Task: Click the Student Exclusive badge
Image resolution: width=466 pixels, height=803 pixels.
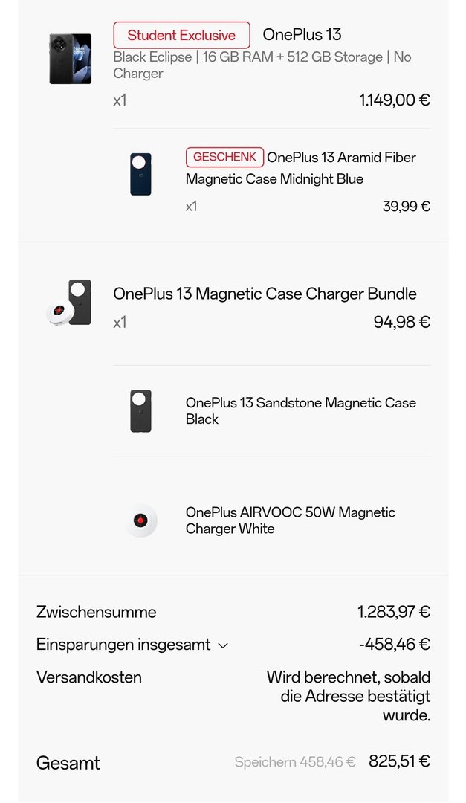Action: click(181, 35)
